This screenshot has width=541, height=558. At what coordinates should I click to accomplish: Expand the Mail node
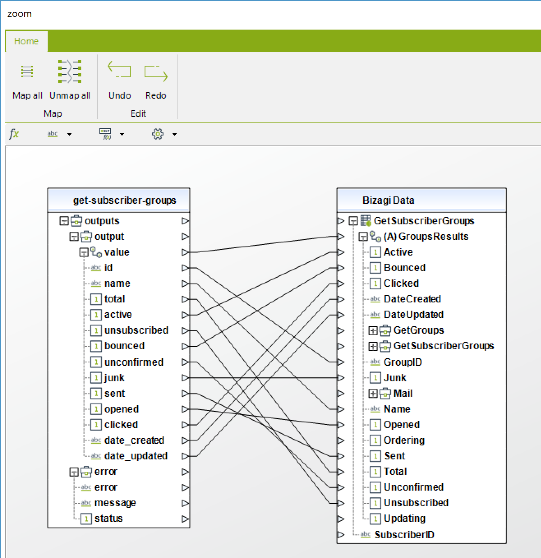pos(373,394)
